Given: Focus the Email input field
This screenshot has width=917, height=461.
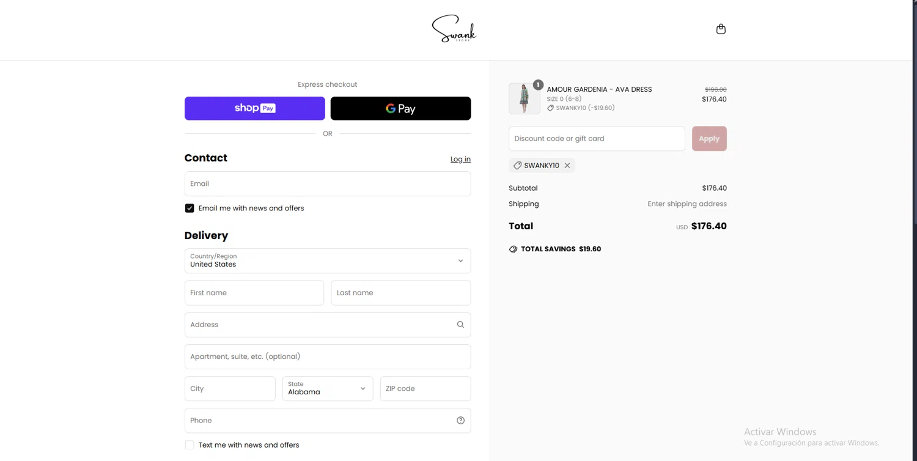Looking at the screenshot, I should [328, 183].
